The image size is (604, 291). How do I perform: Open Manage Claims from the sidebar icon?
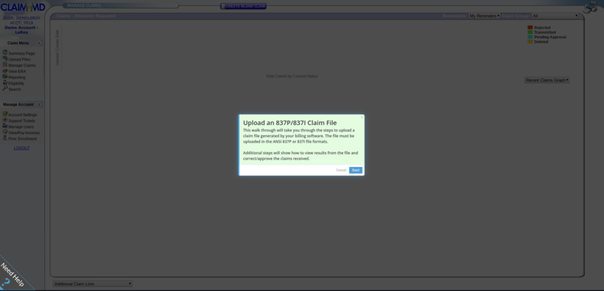(x=5, y=65)
